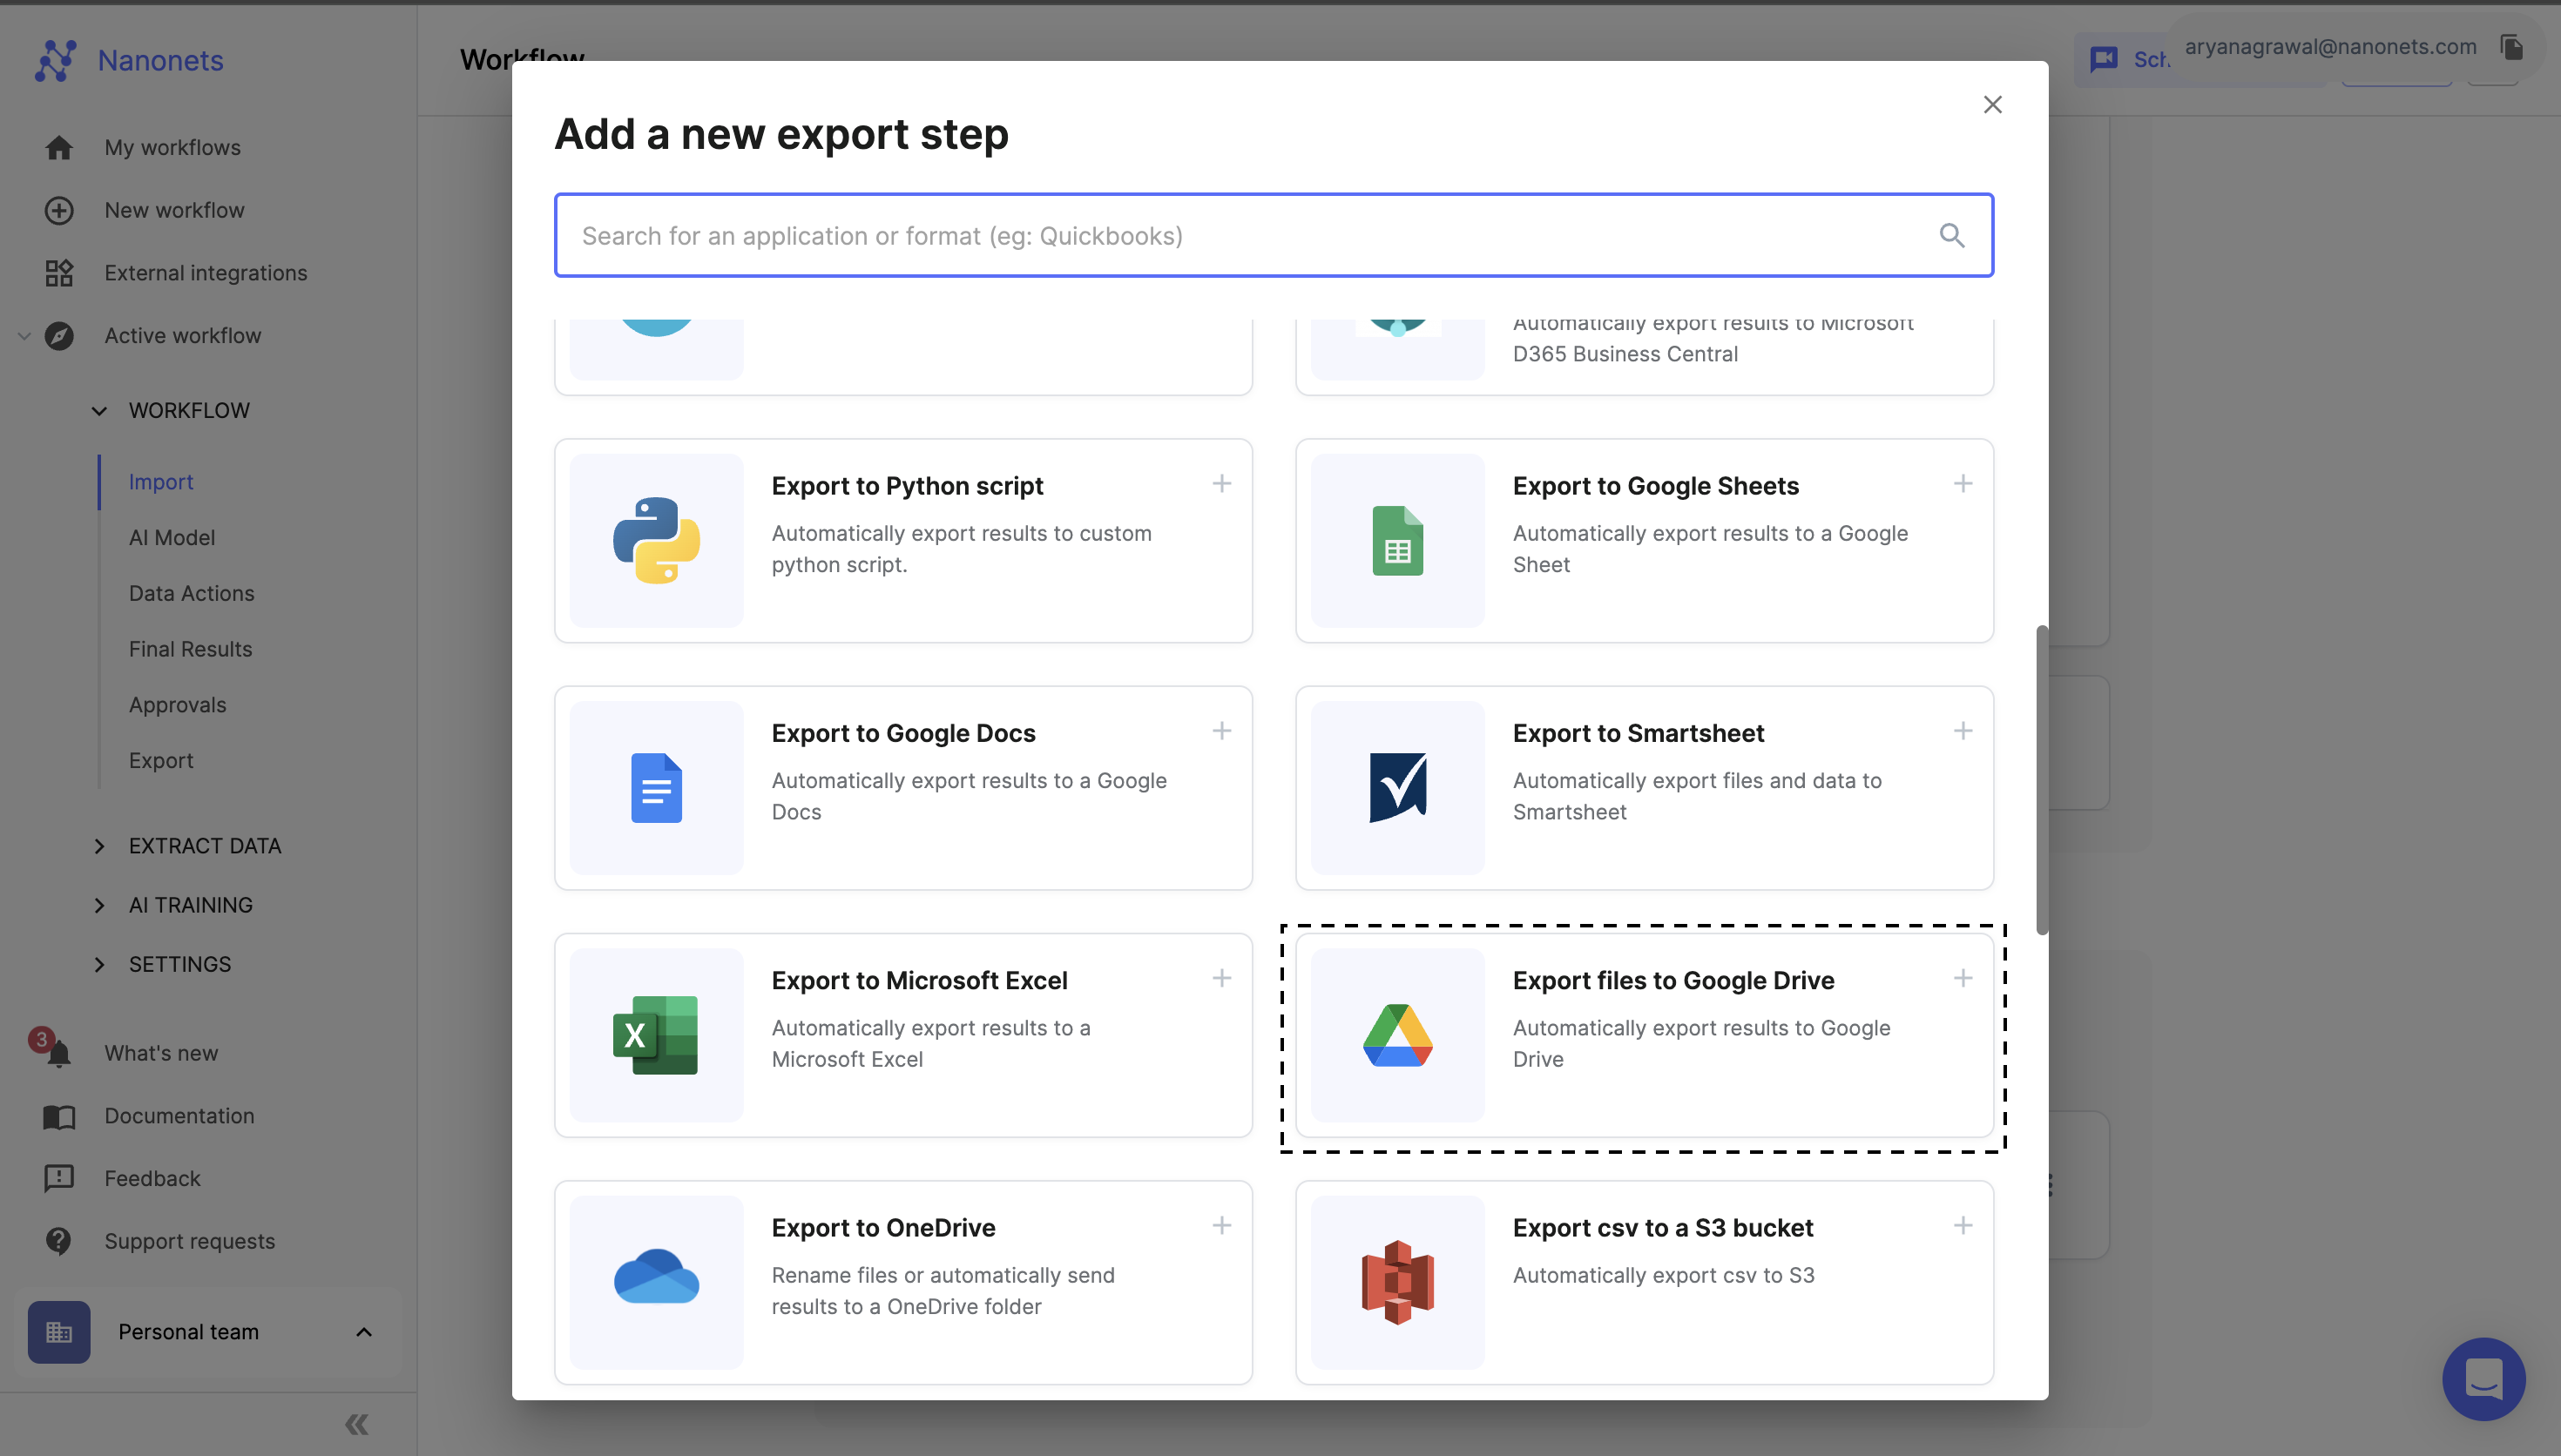The width and height of the screenshot is (2561, 1456).
Task: Add Google Sheets export with plus icon
Action: (x=1963, y=484)
